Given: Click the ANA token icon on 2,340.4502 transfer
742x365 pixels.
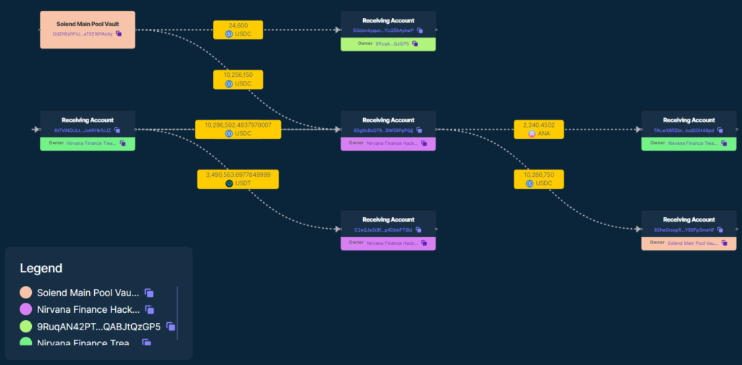Looking at the screenshot, I should pyautogui.click(x=531, y=134).
